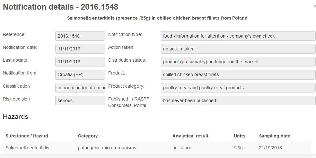This screenshot has width=316, height=158.
Task: Click the Notification type field
Action: tap(238, 36)
